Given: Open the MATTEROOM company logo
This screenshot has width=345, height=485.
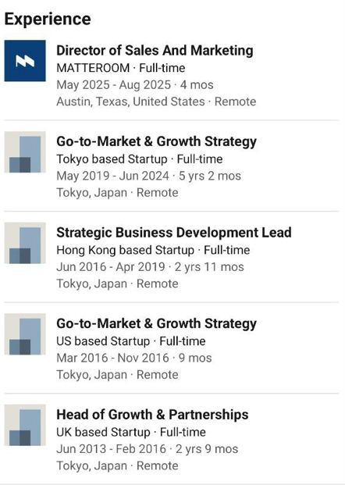Looking at the screenshot, I should (x=25, y=61).
